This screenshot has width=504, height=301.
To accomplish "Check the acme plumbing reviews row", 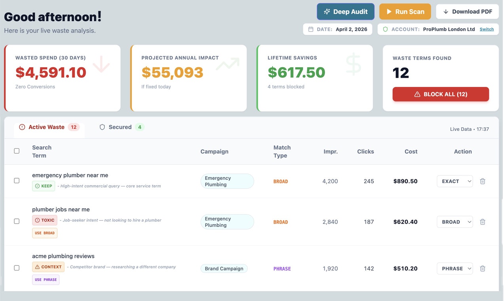I will tap(17, 268).
